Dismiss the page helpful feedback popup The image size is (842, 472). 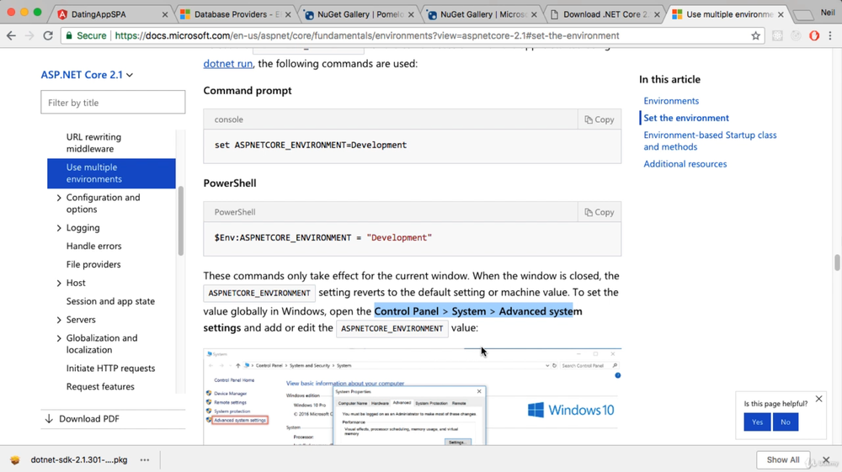[x=819, y=399]
